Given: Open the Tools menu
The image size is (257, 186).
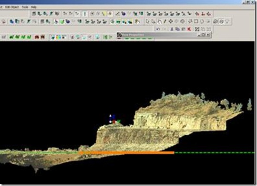Looking at the screenshot, I should tap(25, 7).
